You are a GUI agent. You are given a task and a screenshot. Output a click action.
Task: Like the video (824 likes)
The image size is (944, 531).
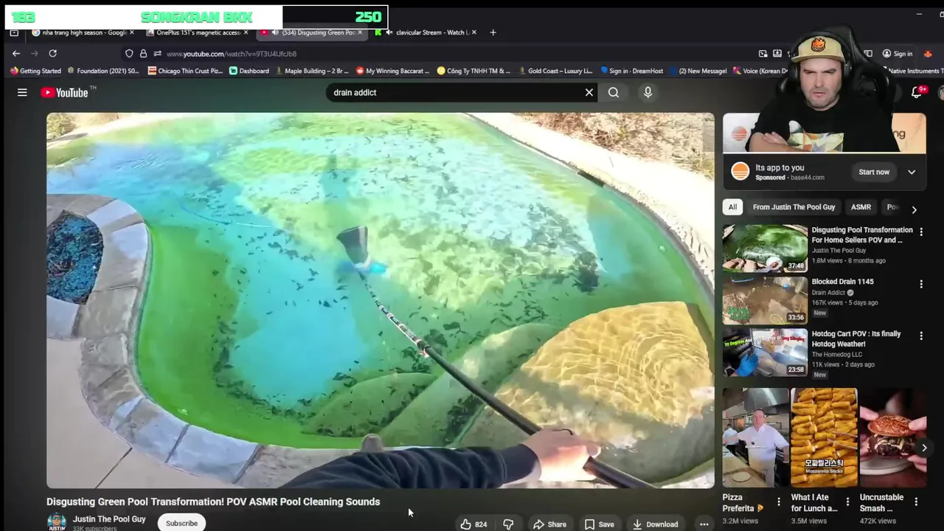(x=473, y=524)
